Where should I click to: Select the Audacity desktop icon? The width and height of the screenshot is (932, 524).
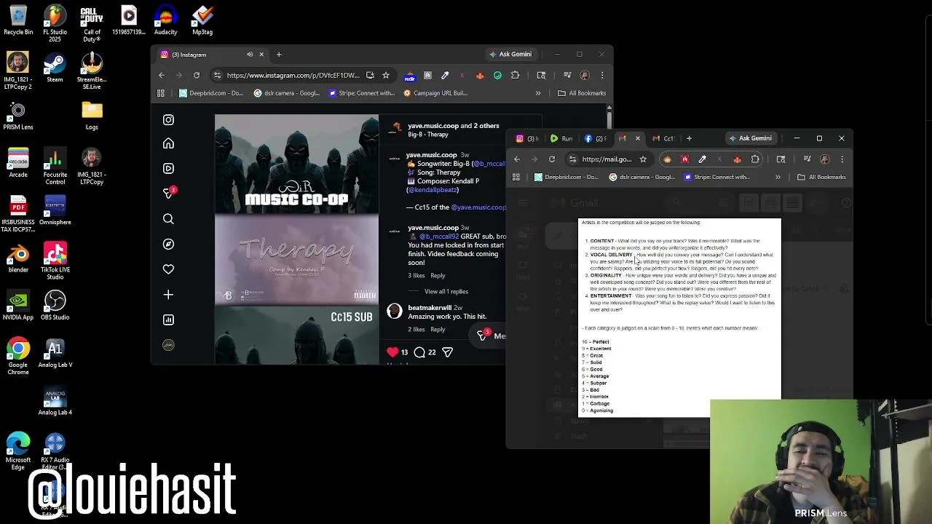pos(165,20)
